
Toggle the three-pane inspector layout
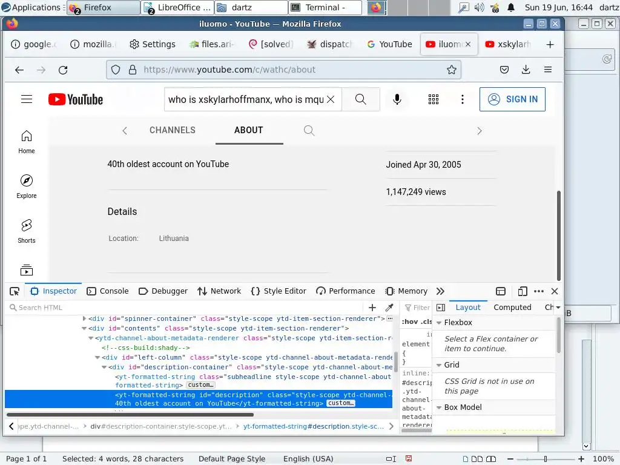coord(441,308)
